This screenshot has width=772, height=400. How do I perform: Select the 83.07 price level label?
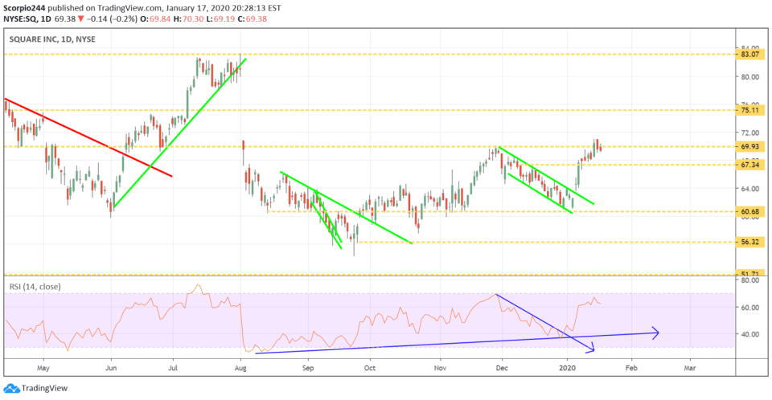(749, 54)
